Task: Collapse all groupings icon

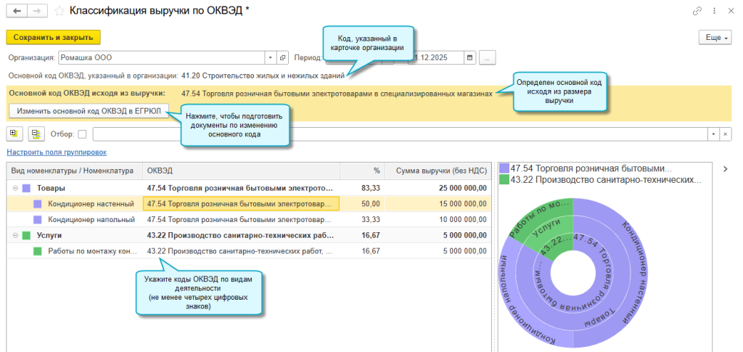Action: click(x=35, y=134)
